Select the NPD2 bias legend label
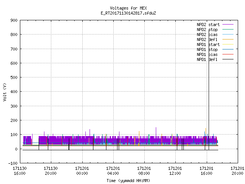Viewport: 245px width, 184px height. tap(207, 34)
